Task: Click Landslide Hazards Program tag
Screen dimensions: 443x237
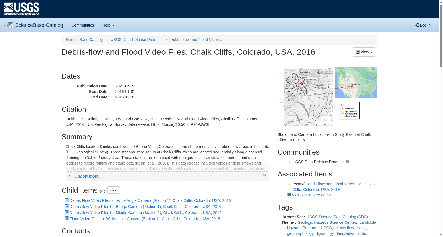Action: (x=331, y=225)
